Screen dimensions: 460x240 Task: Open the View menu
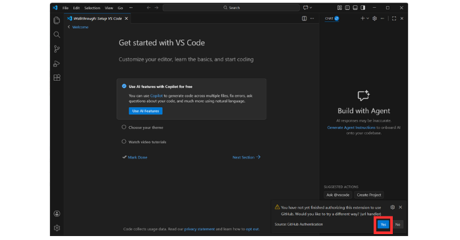[109, 8]
